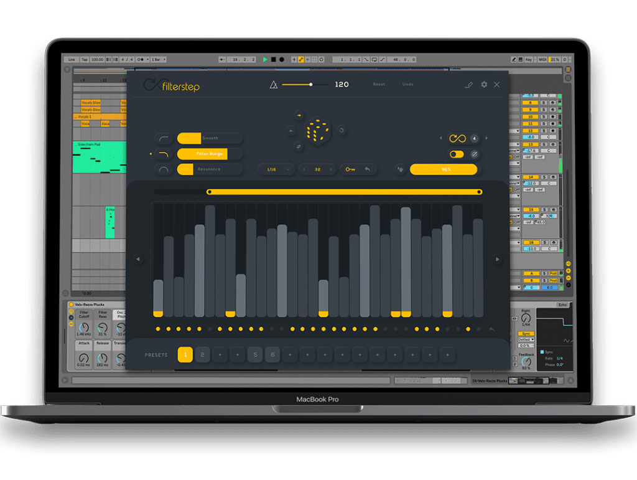Click the Sync button in Echo device
This screenshot has height=480, width=637.
coord(526,334)
